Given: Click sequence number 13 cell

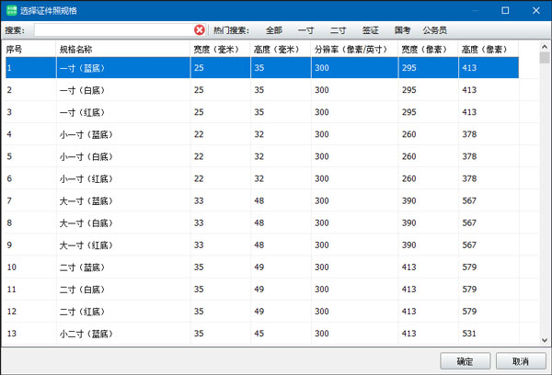Looking at the screenshot, I should [12, 334].
